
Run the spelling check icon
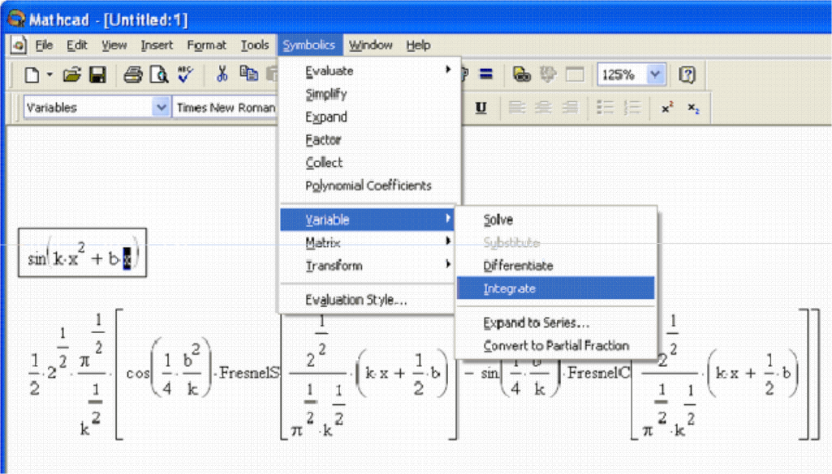(x=185, y=75)
